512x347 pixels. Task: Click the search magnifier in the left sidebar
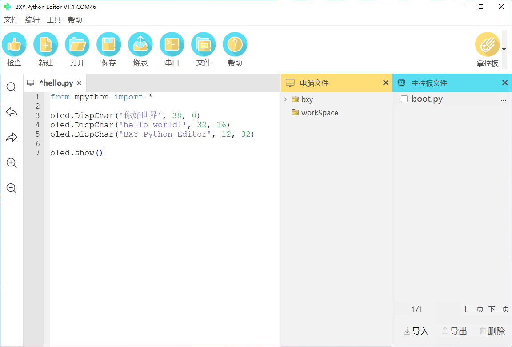tap(12, 87)
